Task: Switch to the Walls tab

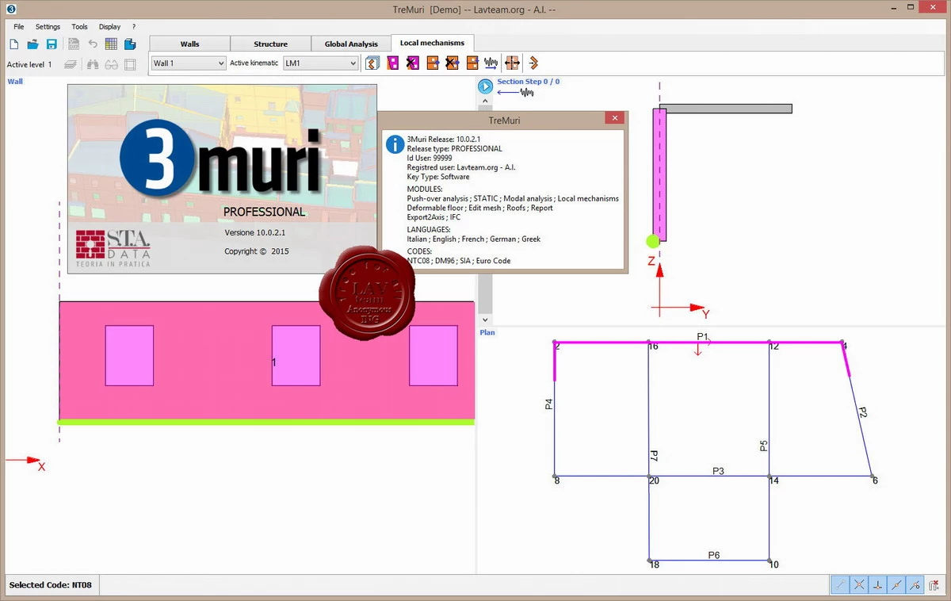Action: coord(189,44)
